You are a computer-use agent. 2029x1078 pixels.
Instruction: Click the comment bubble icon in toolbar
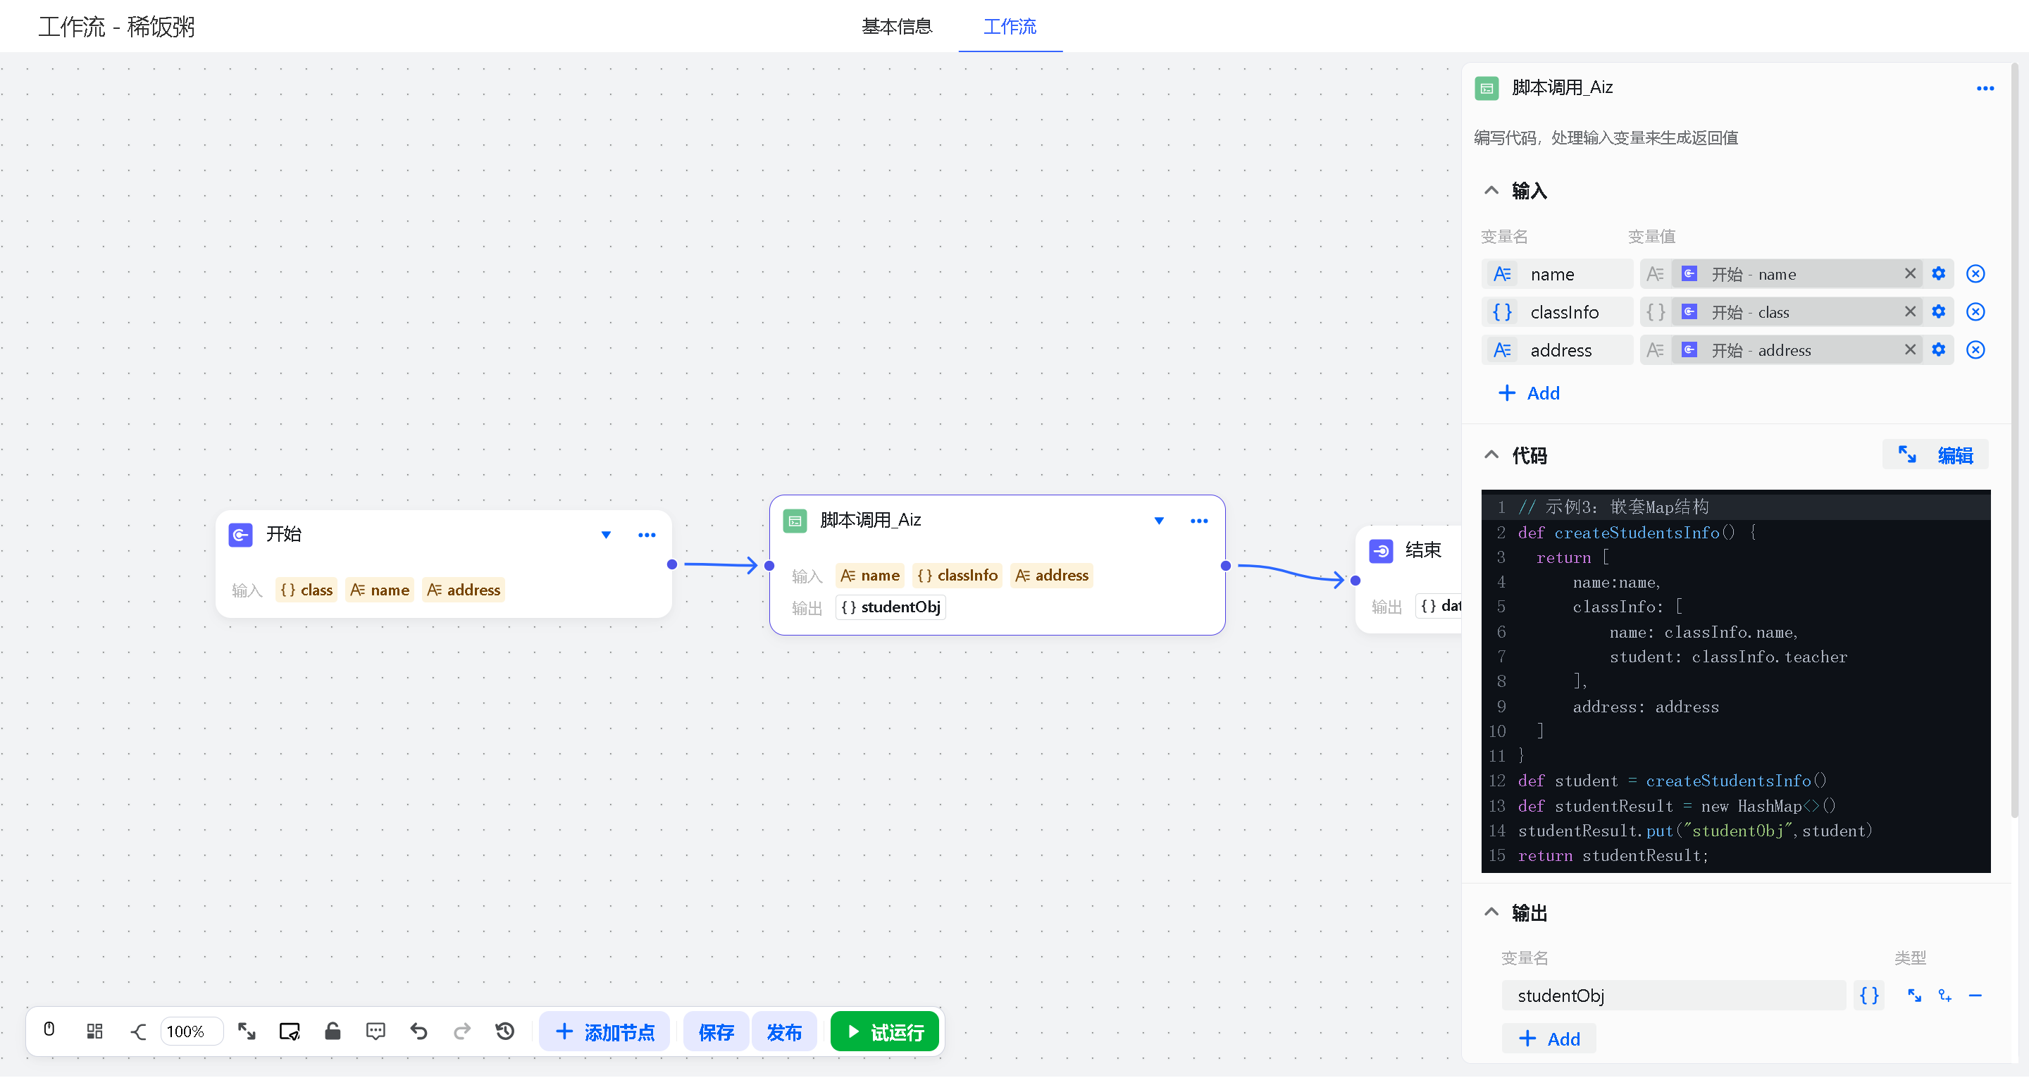point(376,1031)
